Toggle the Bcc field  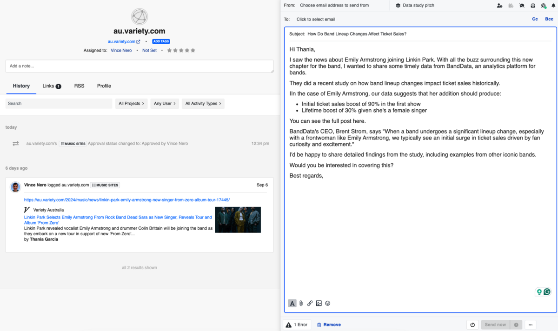coord(549,19)
